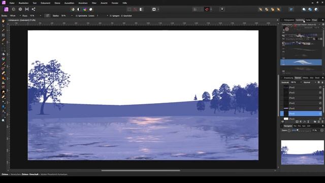The image size is (325, 183).
Task: Hide the highlighted selected Pixel layer
Action: tap(320, 114)
